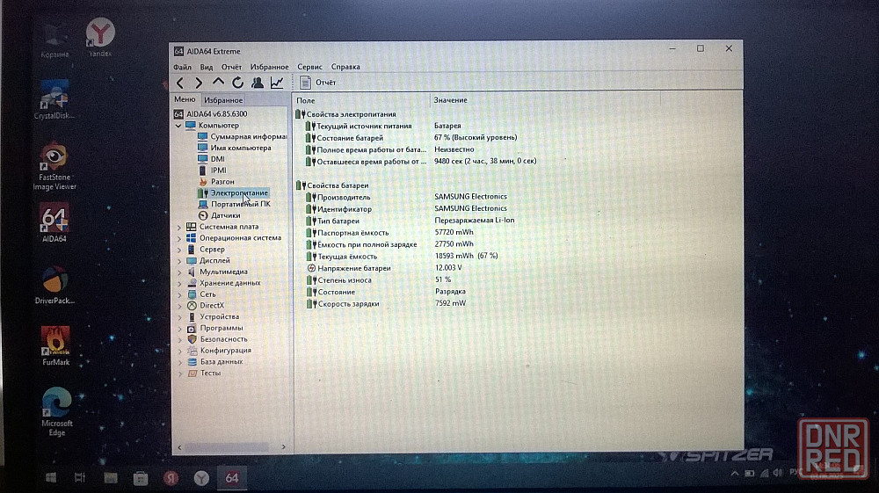
Task: Expand the Сеть node
Action: click(179, 294)
